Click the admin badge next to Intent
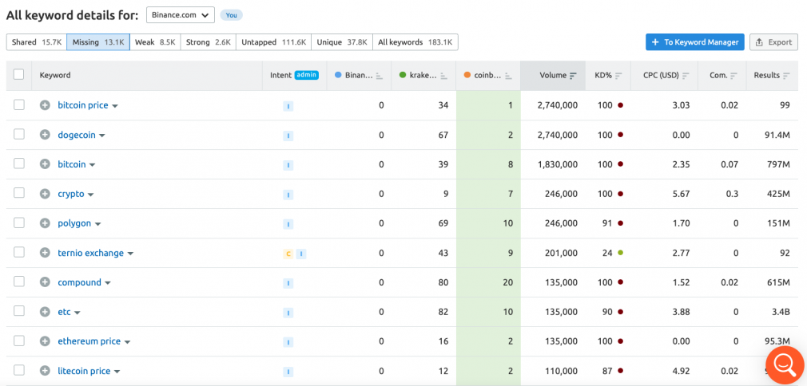The image size is (807, 386). coord(307,75)
